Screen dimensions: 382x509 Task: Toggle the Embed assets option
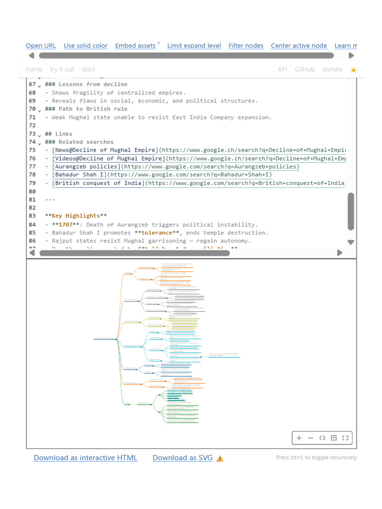click(x=135, y=46)
